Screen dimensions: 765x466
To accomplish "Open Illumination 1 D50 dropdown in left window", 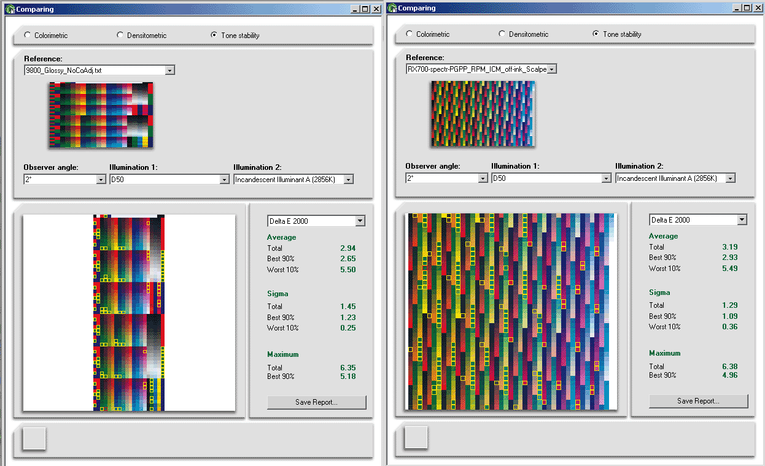I will click(169, 179).
